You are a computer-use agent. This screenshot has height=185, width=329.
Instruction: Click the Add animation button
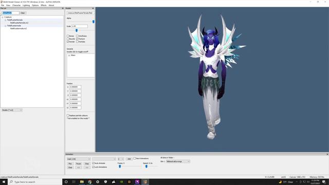pos(129,159)
